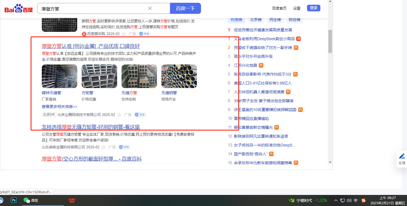This screenshot has width=407, height=206.
Task: Switch to the 北京榜 tab
Action: [256, 20]
